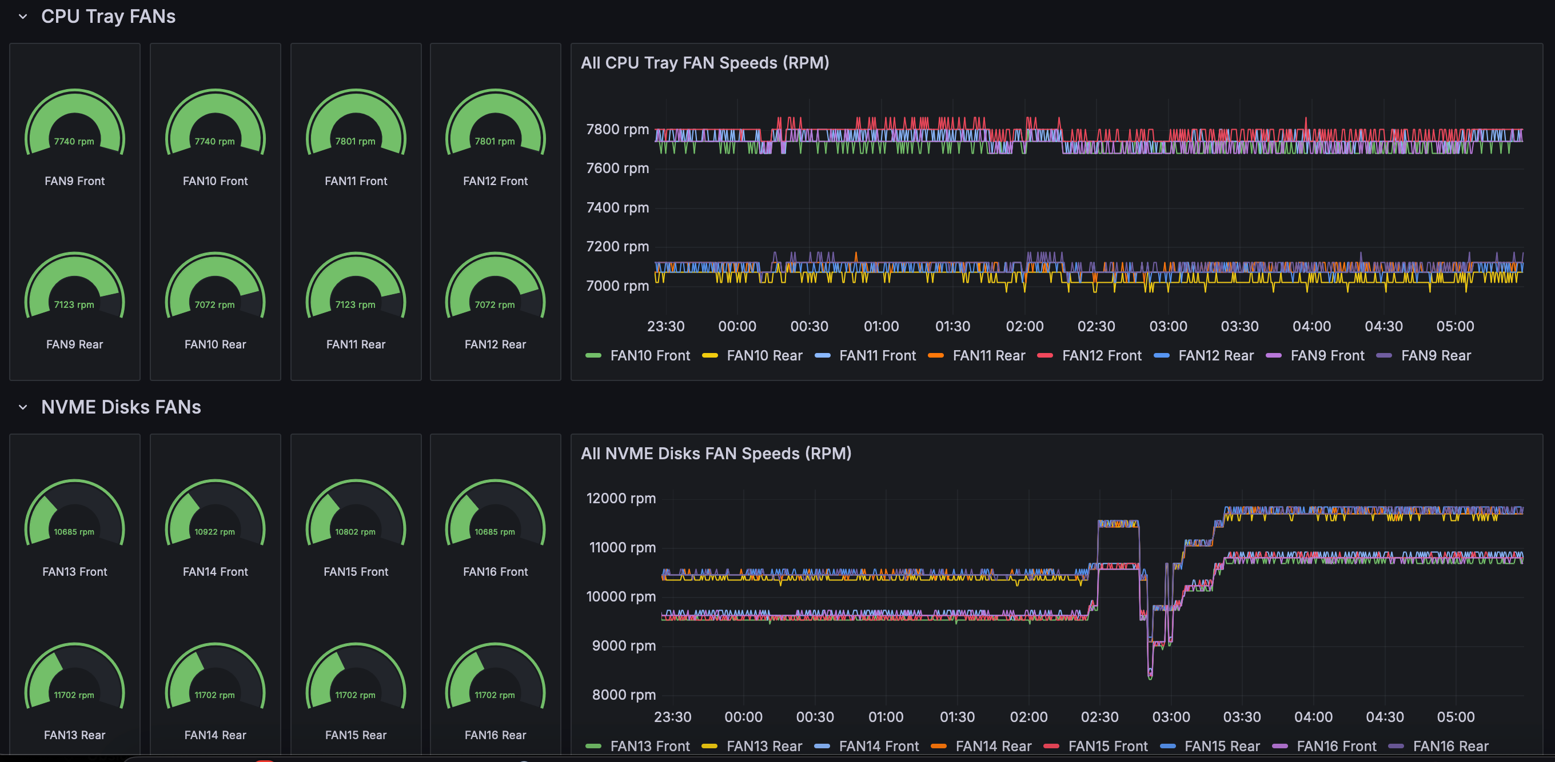
Task: Toggle FAN15 Rear series in NVME legend
Action: pos(1222,747)
